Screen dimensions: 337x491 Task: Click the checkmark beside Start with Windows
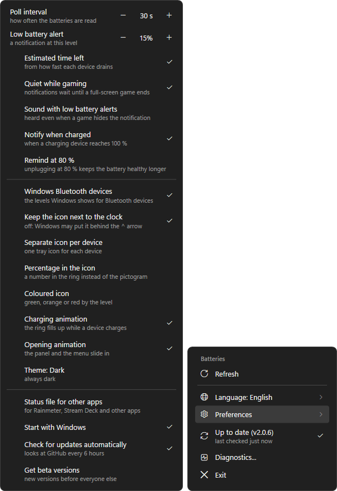pyautogui.click(x=170, y=427)
